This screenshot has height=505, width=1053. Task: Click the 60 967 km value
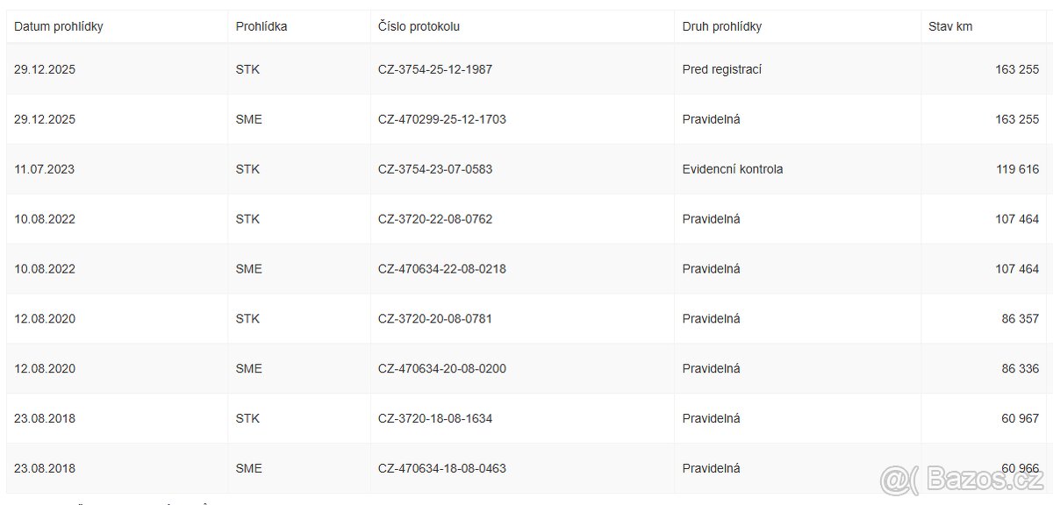(1021, 419)
